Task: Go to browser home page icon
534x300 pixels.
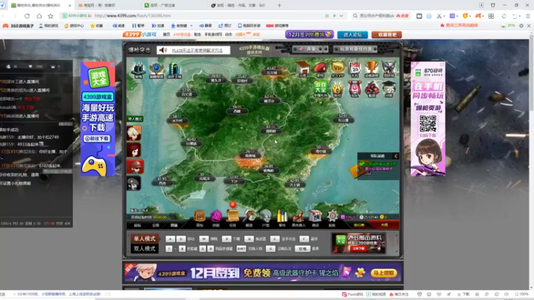Action: pyautogui.click(x=39, y=16)
